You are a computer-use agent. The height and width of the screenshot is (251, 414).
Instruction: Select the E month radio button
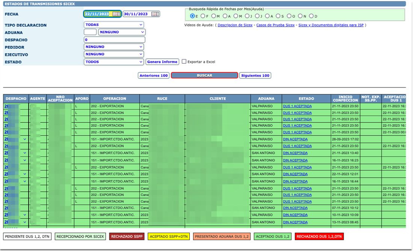[192, 16]
